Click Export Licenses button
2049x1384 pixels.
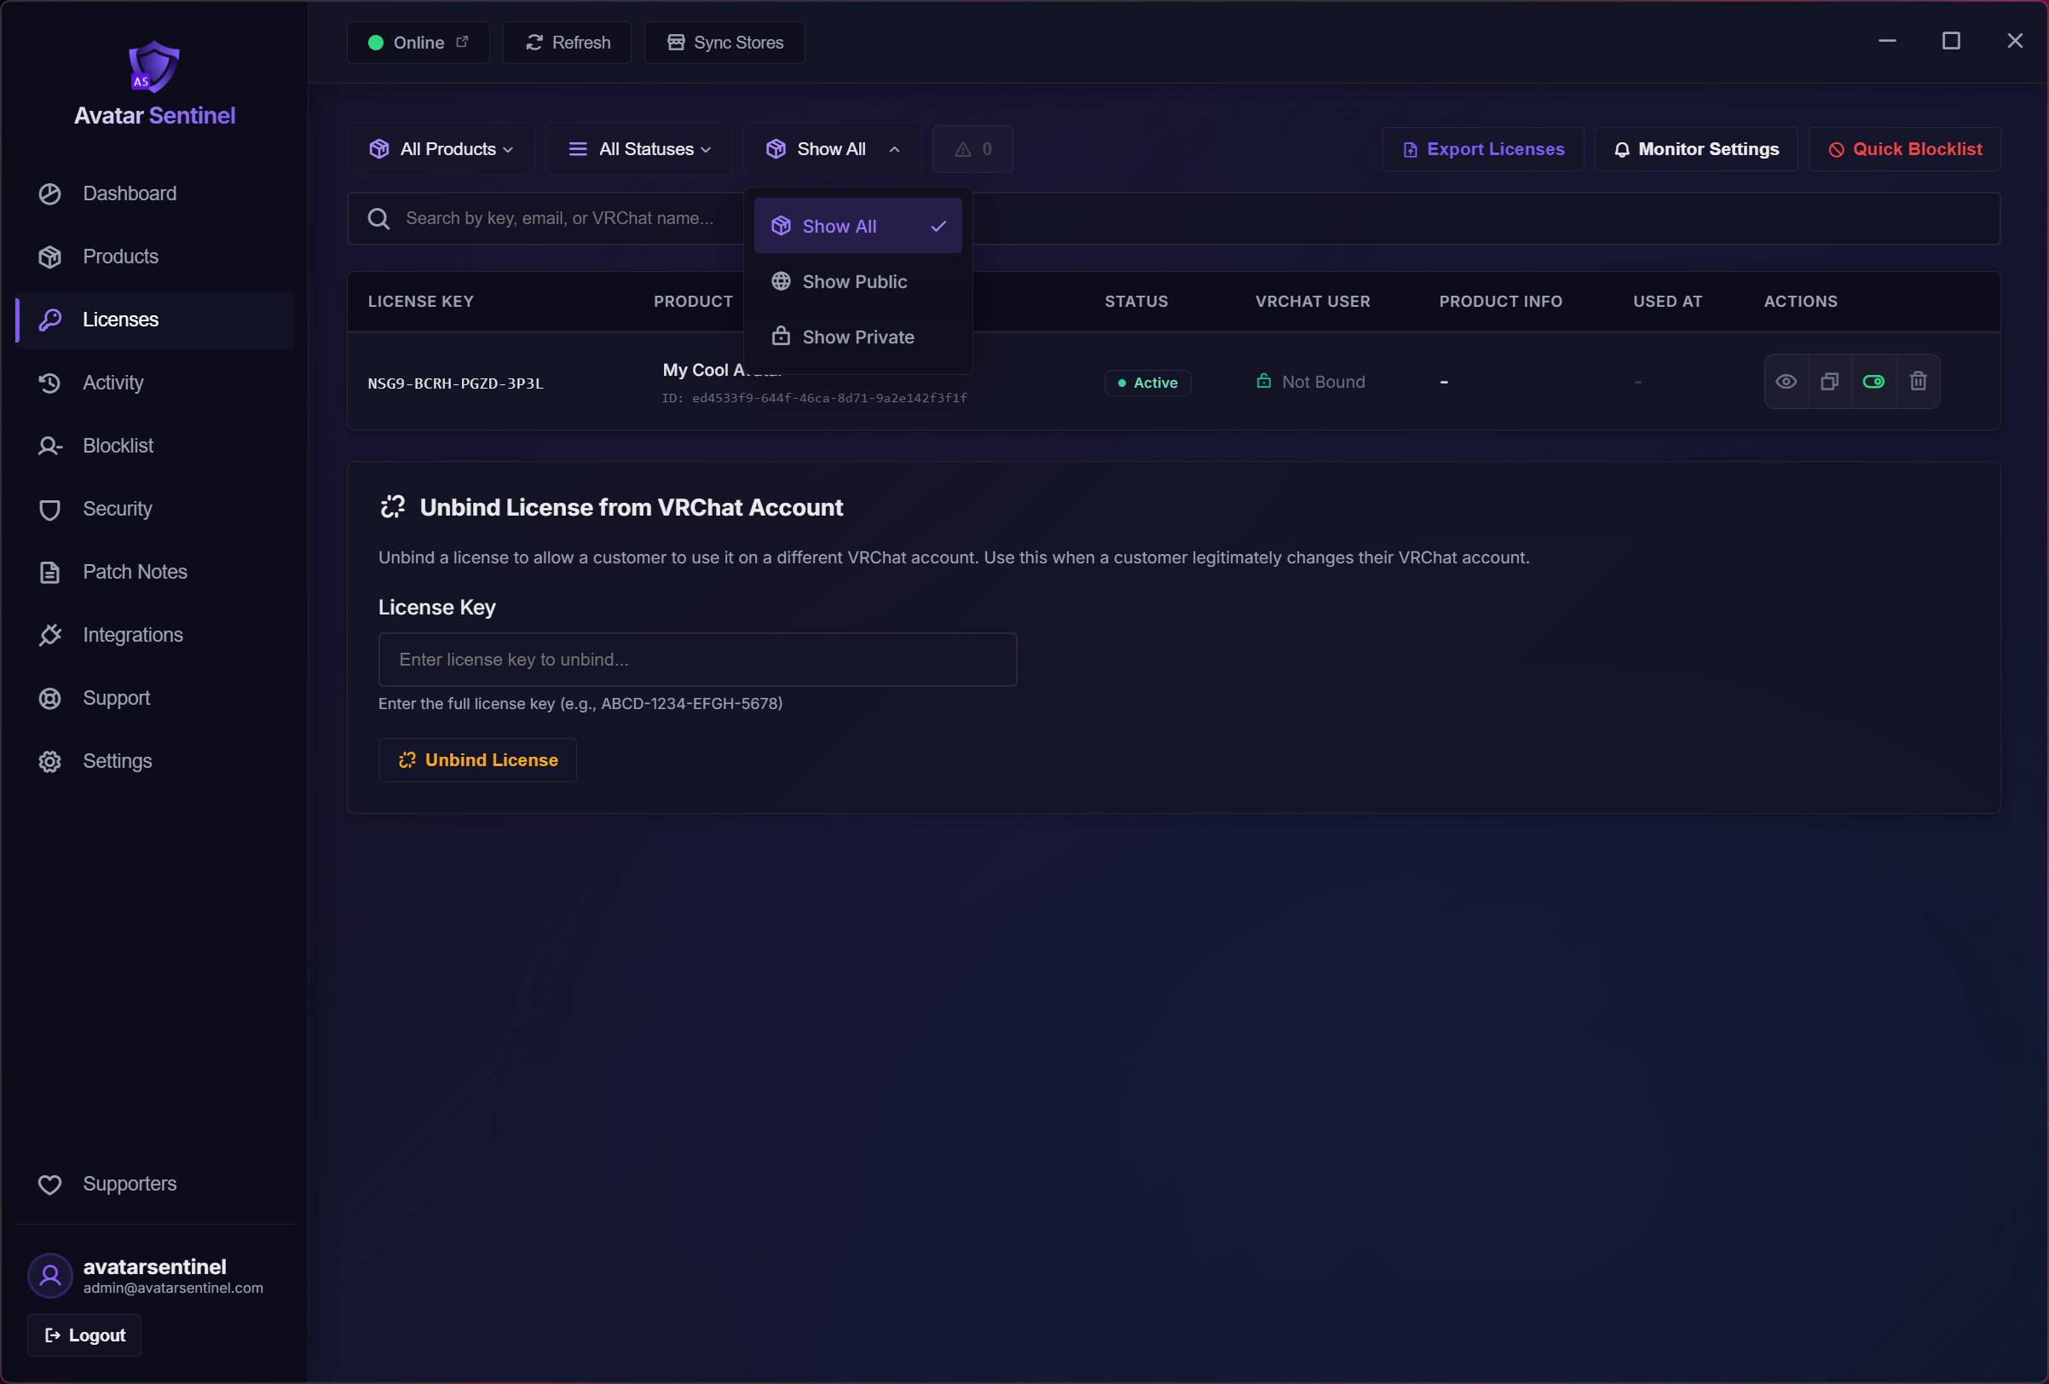[1483, 149]
